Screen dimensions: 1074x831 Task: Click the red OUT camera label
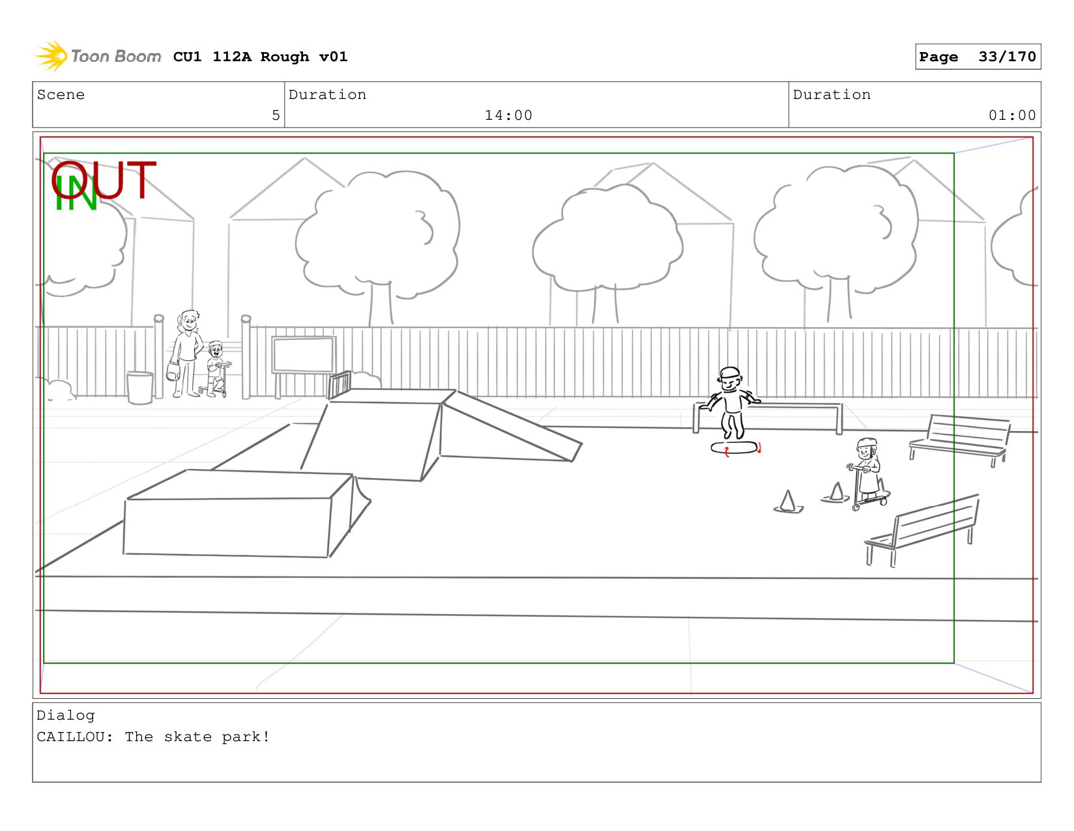[104, 180]
